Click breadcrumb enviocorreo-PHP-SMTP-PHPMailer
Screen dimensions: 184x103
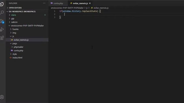tap(67, 8)
